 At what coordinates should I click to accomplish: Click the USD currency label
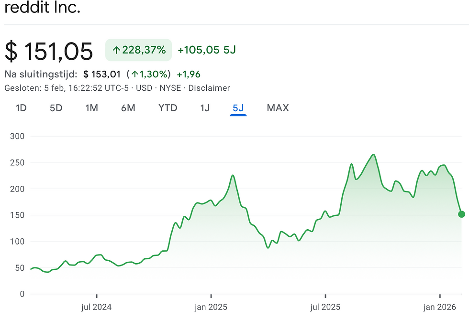pyautogui.click(x=144, y=88)
